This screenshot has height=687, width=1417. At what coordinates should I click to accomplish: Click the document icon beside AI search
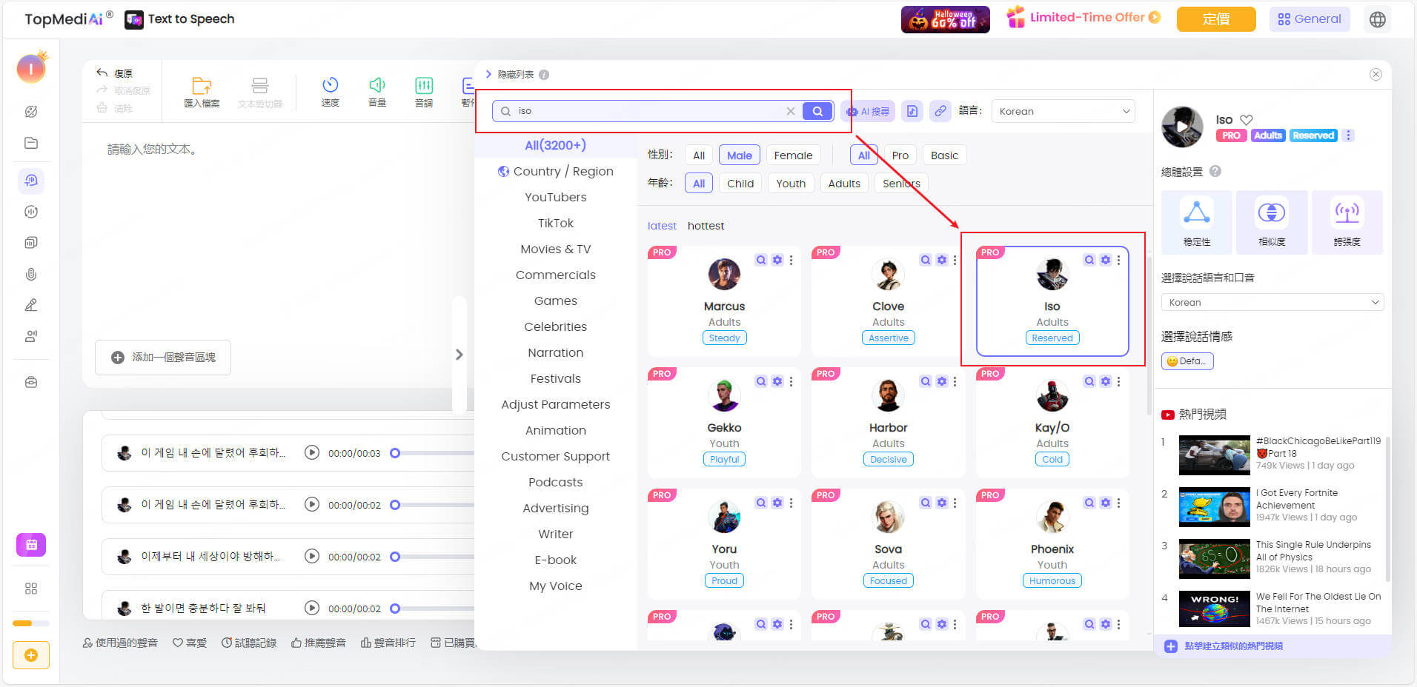912,111
